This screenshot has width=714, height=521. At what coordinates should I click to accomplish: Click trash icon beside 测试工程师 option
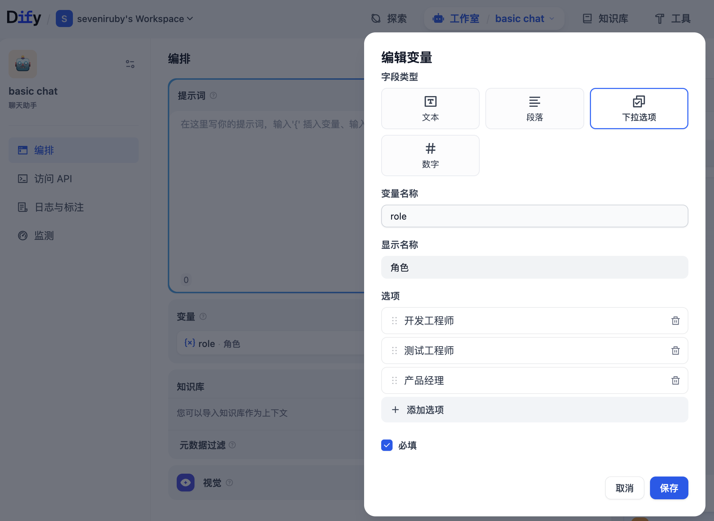click(x=675, y=351)
